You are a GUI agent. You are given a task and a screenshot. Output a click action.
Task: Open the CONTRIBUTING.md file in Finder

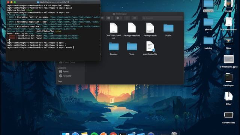(114, 28)
